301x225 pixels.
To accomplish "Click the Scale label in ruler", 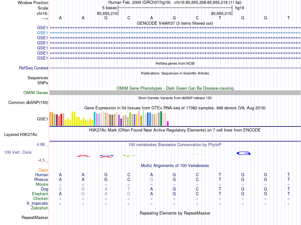I will click(x=43, y=8).
